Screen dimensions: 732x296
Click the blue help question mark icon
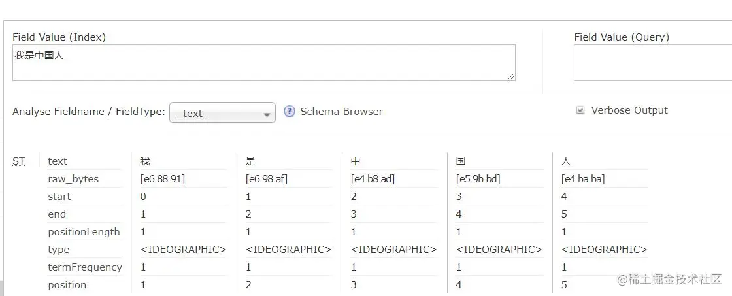[x=290, y=112]
